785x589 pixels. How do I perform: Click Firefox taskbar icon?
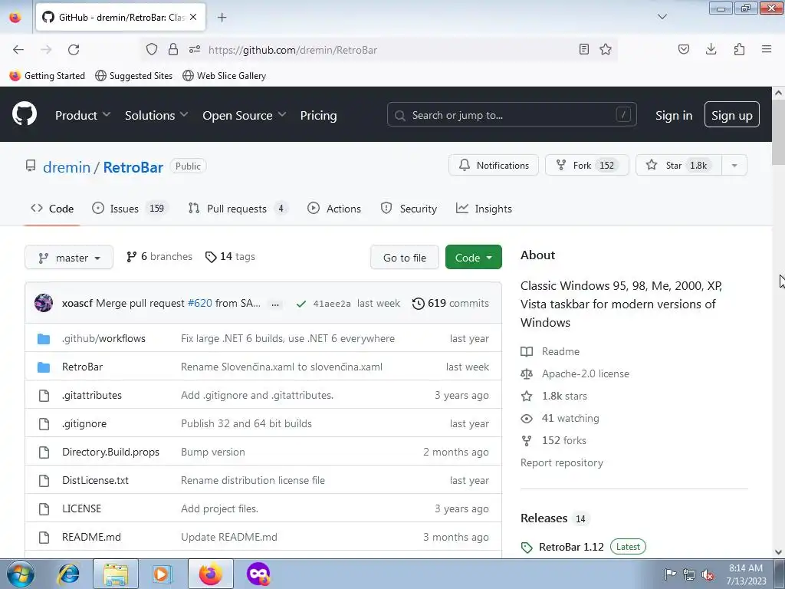210,574
